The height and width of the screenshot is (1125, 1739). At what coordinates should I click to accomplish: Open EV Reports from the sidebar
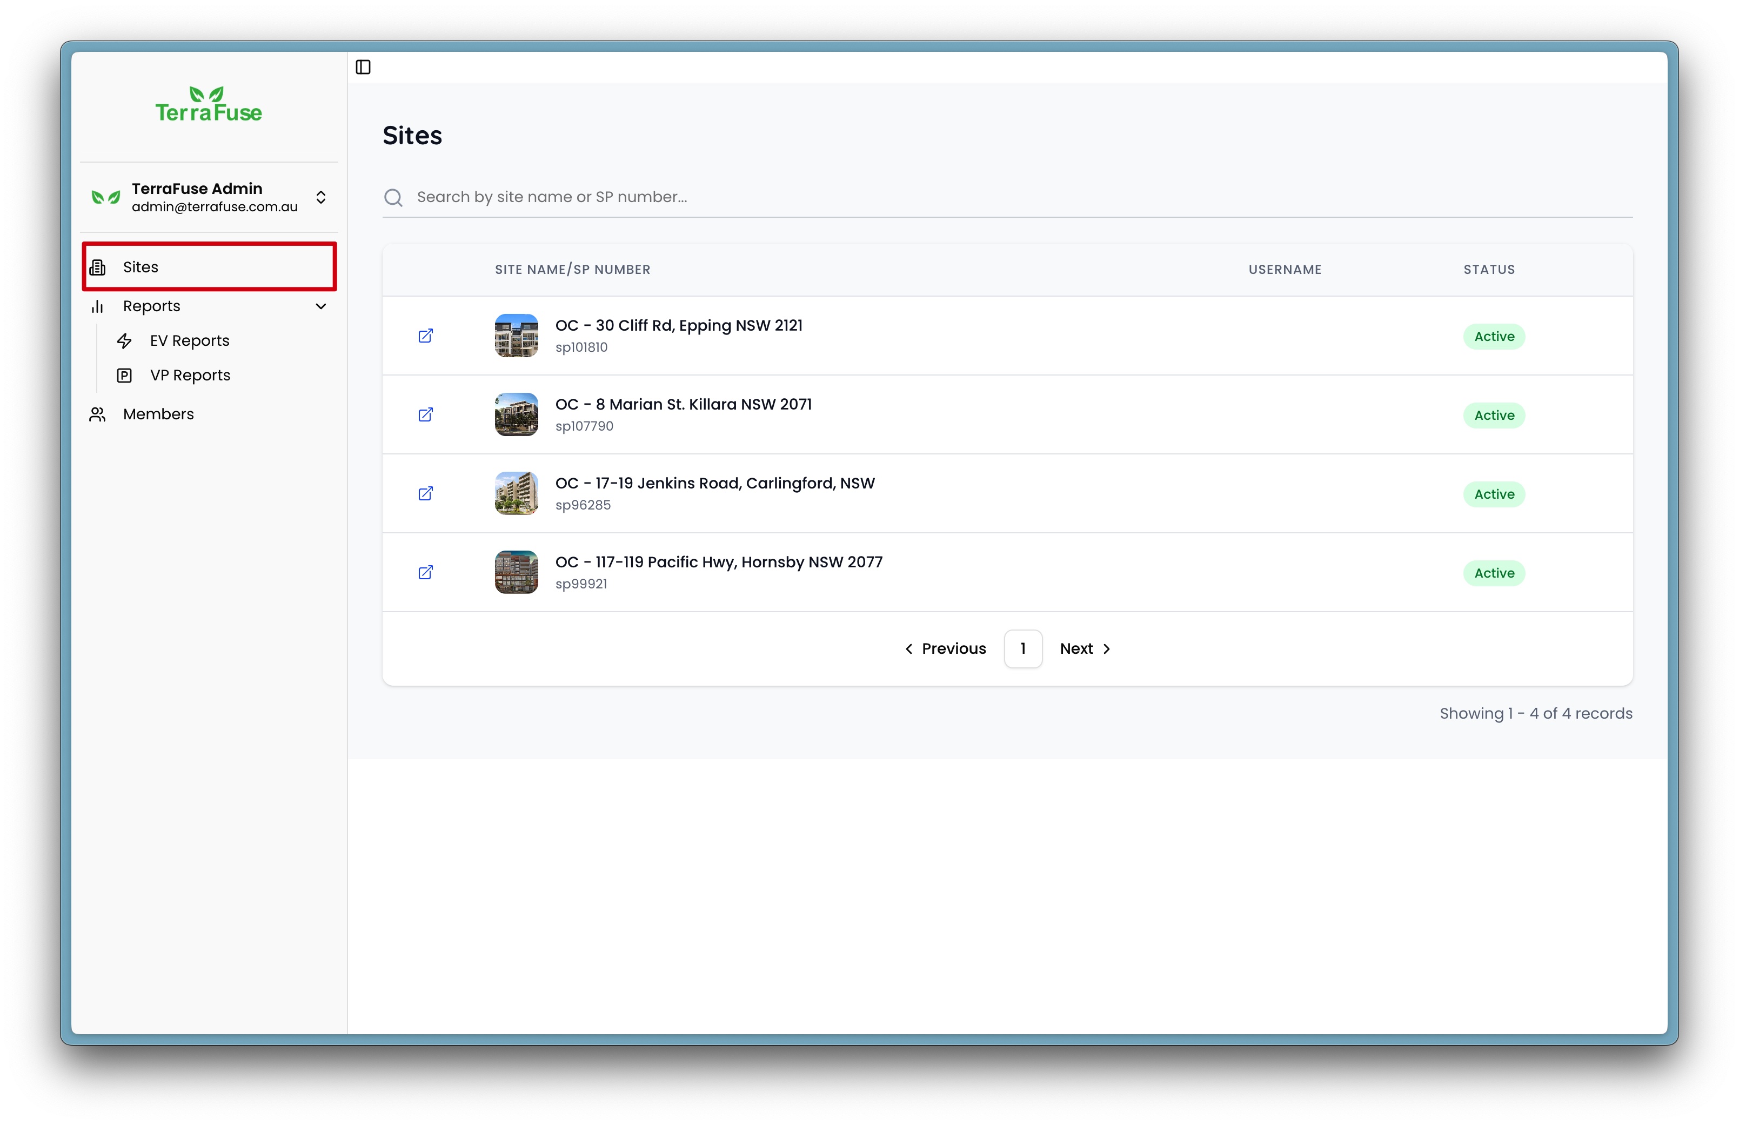tap(189, 340)
